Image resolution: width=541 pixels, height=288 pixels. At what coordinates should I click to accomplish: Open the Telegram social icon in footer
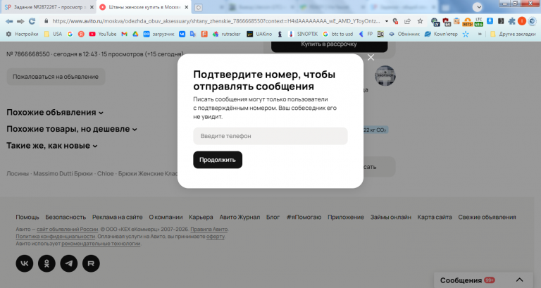click(69, 263)
